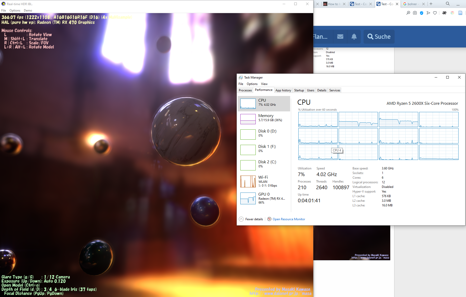Open the Options menu in Task Manager
Screen dimensions: 466x297
[x=252, y=84]
